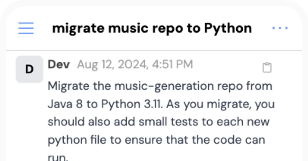This screenshot has width=308, height=161.
Task: Click the word "migrate" in the header title
Action: [78, 28]
